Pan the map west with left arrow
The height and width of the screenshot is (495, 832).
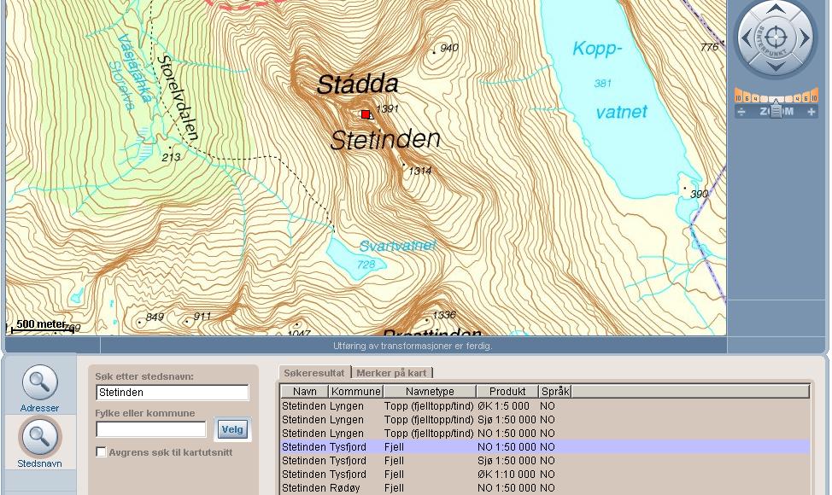[x=747, y=38]
